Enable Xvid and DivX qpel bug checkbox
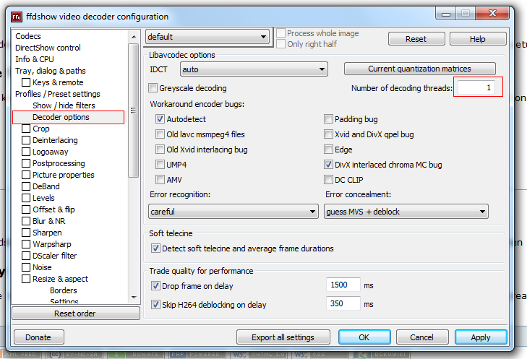527x359 pixels. coord(328,134)
